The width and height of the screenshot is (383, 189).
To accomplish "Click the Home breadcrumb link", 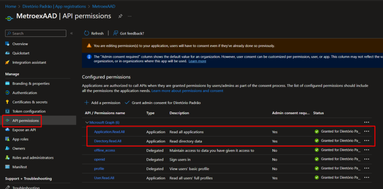I will pos(11,6).
